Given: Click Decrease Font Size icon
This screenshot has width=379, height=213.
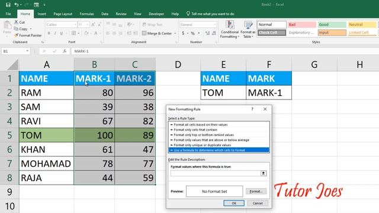Looking at the screenshot, I should pos(99,25).
